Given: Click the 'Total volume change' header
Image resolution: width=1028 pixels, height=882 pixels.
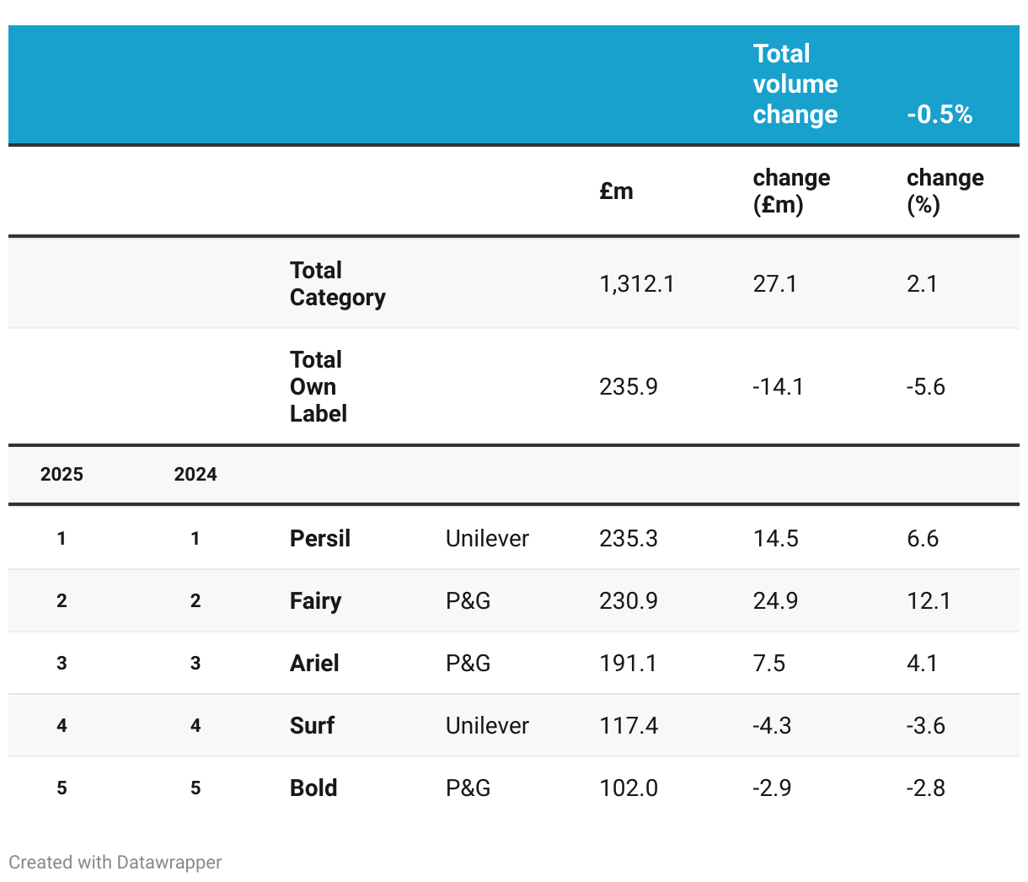Looking at the screenshot, I should [x=795, y=84].
